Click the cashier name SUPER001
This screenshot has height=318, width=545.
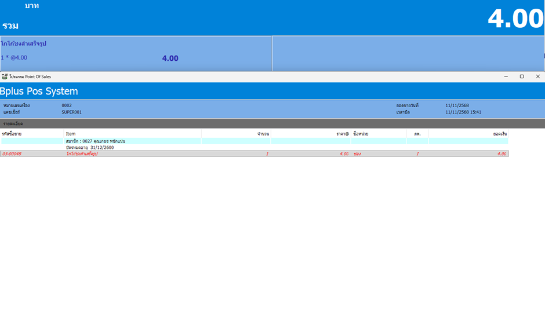coord(71,112)
